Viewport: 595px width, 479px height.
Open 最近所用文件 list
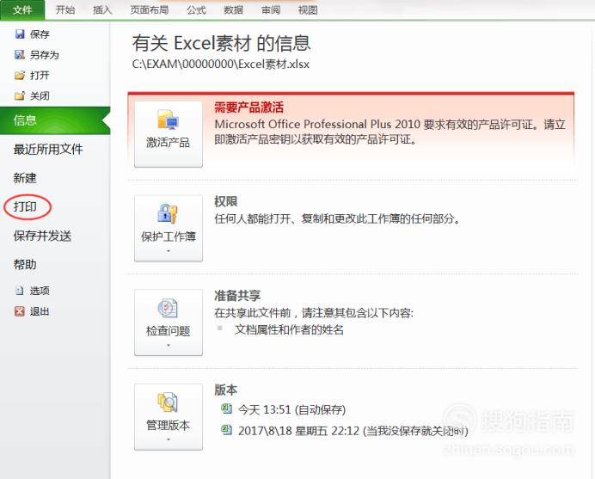[x=48, y=149]
